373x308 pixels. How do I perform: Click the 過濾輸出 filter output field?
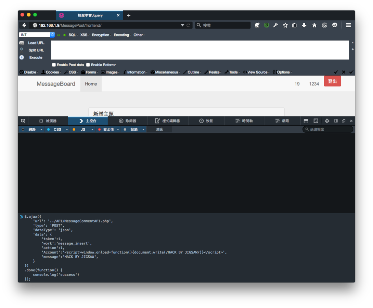pyautogui.click(x=328, y=129)
